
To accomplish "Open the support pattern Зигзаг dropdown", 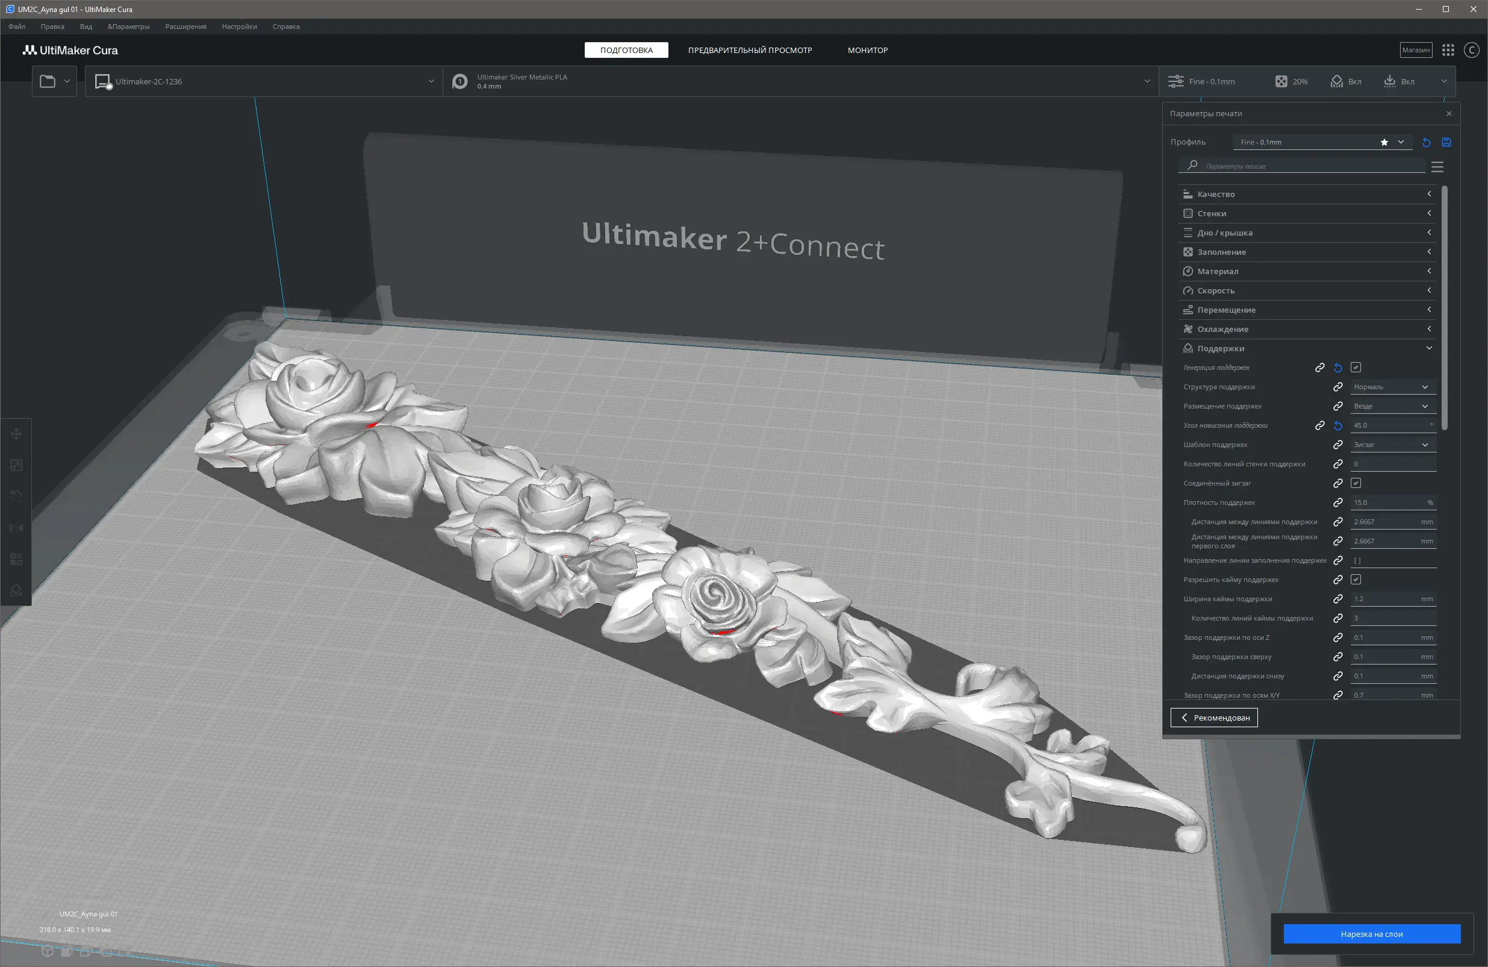I will click(x=1392, y=445).
